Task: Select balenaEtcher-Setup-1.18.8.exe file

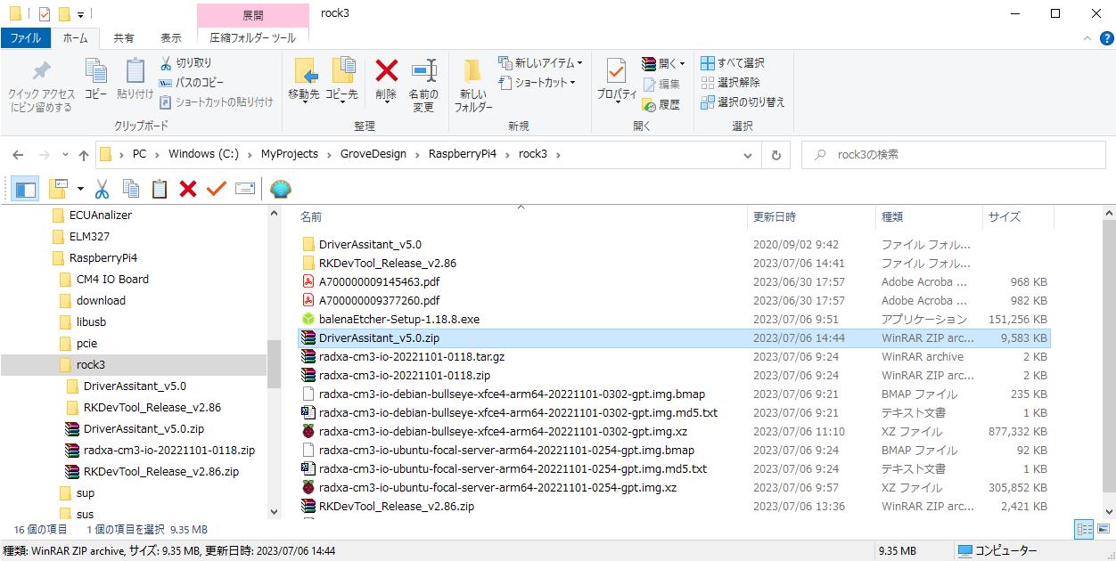Action: tap(398, 319)
